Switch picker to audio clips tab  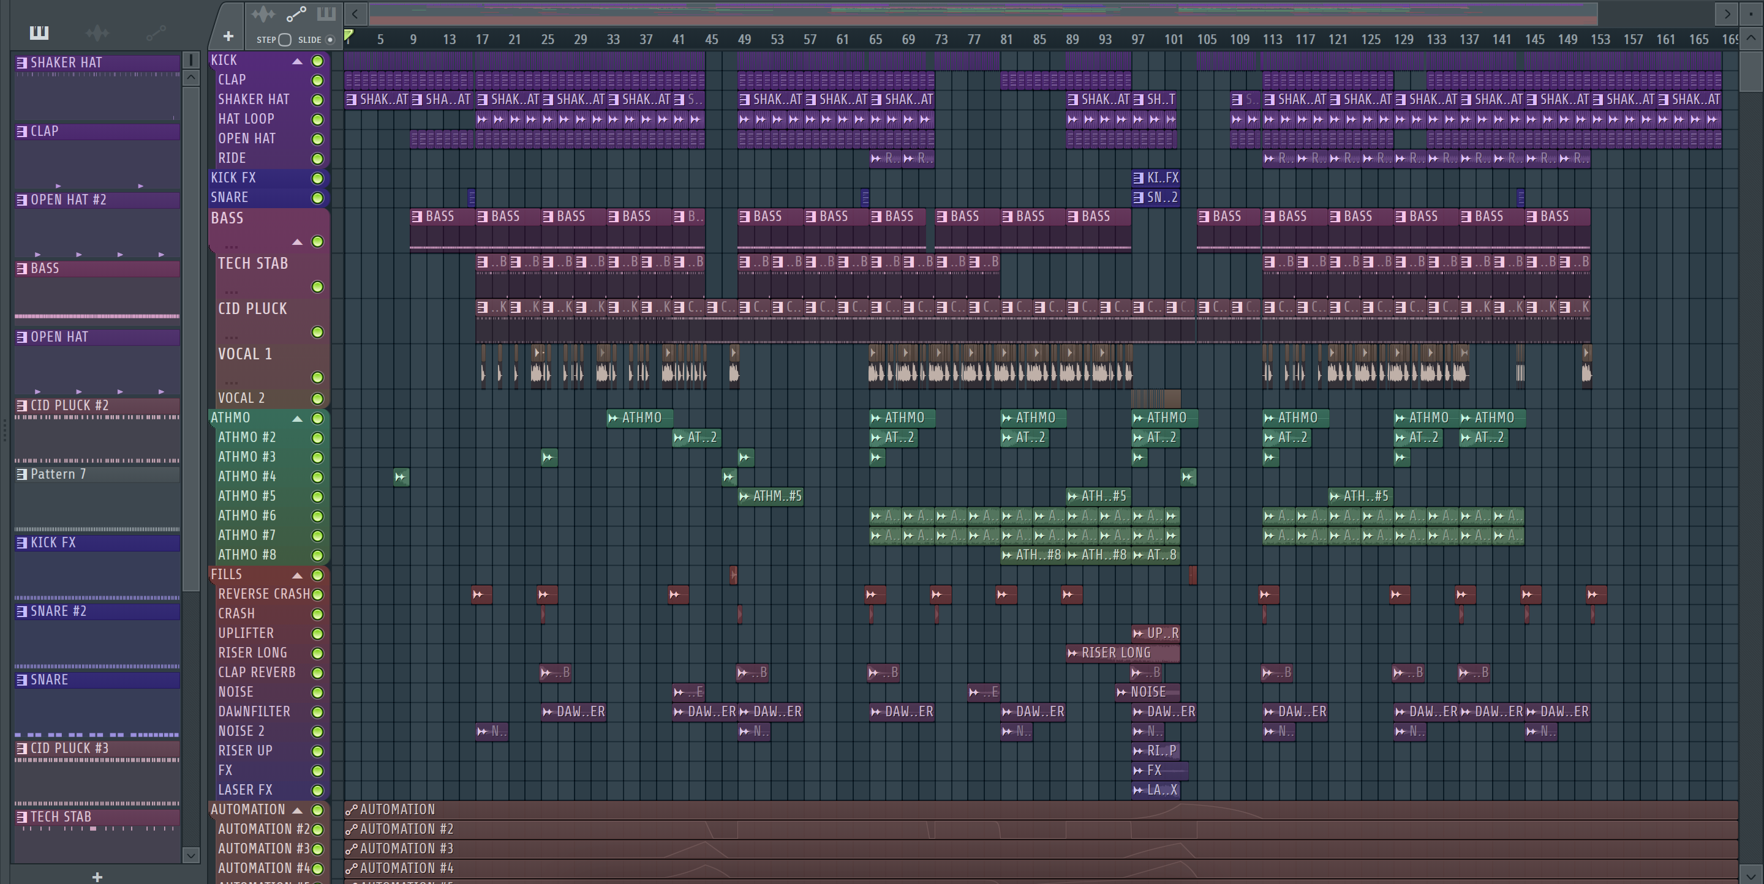click(x=97, y=32)
